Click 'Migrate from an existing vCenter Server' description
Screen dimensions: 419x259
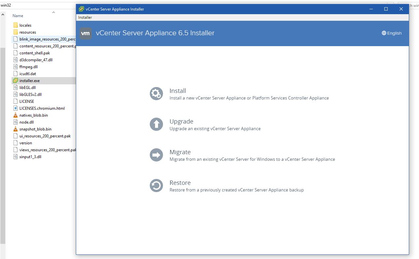[x=252, y=159]
